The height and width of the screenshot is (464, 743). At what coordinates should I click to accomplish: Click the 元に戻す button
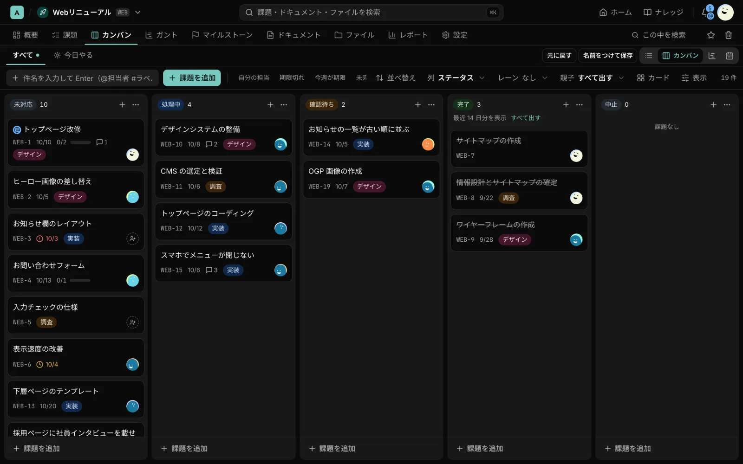[559, 56]
